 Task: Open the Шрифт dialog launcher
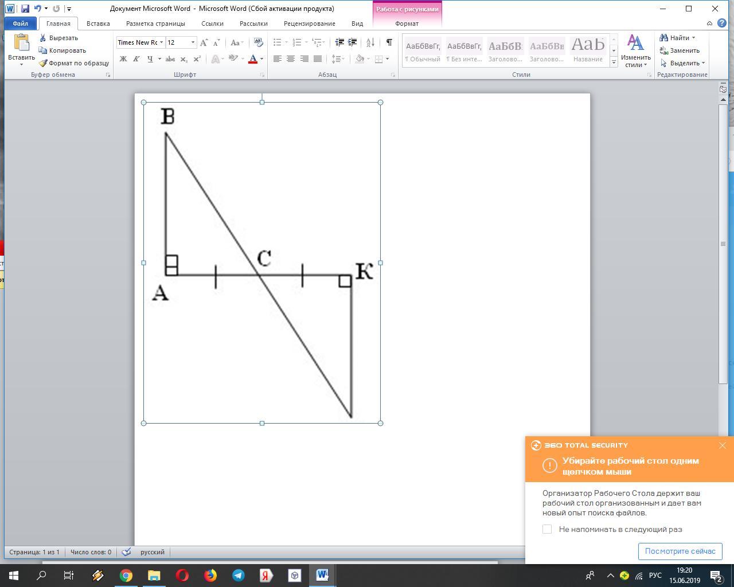[x=263, y=75]
